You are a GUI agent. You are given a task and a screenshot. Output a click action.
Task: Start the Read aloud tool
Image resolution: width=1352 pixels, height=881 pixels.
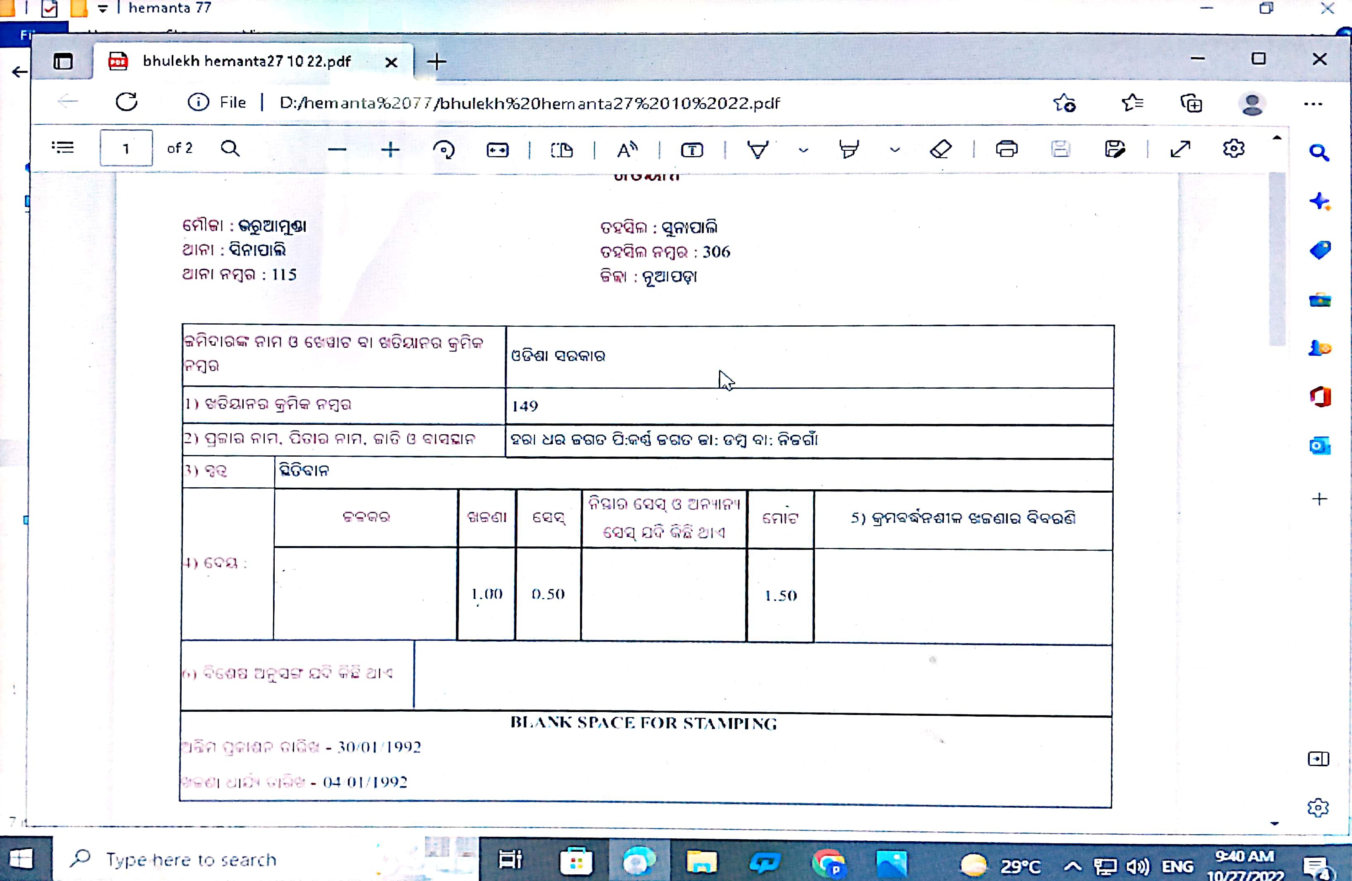tap(627, 150)
